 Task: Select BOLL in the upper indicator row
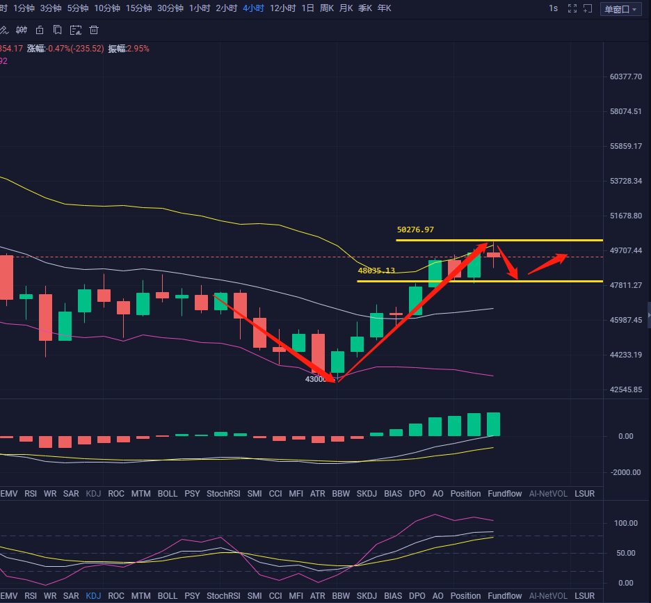coord(168,494)
